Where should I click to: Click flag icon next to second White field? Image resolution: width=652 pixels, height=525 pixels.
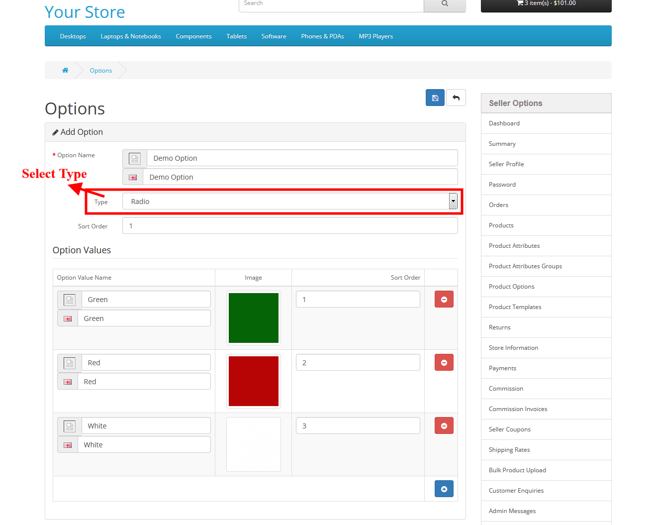[68, 445]
